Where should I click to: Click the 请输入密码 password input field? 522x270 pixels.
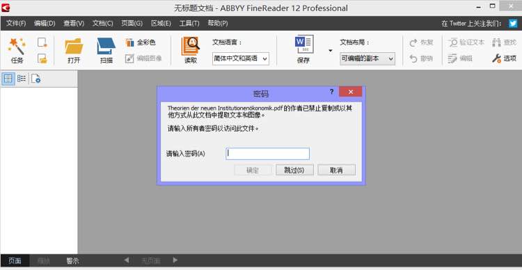pyautogui.click(x=267, y=154)
